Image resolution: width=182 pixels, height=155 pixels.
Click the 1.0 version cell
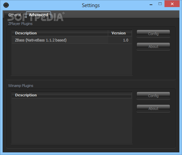tap(120, 40)
